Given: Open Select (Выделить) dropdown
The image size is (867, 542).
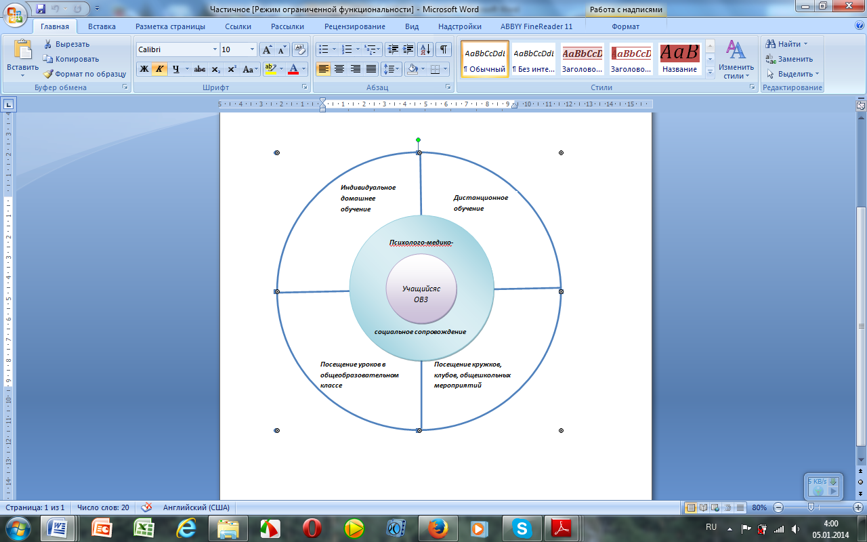Looking at the screenshot, I should pos(793,74).
